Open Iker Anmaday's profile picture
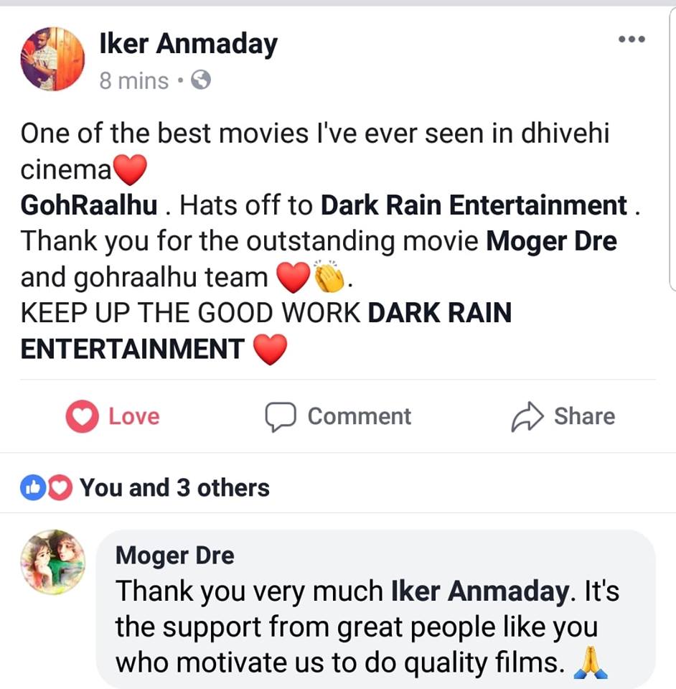Viewport: 676px width, 689px height. 52,59
